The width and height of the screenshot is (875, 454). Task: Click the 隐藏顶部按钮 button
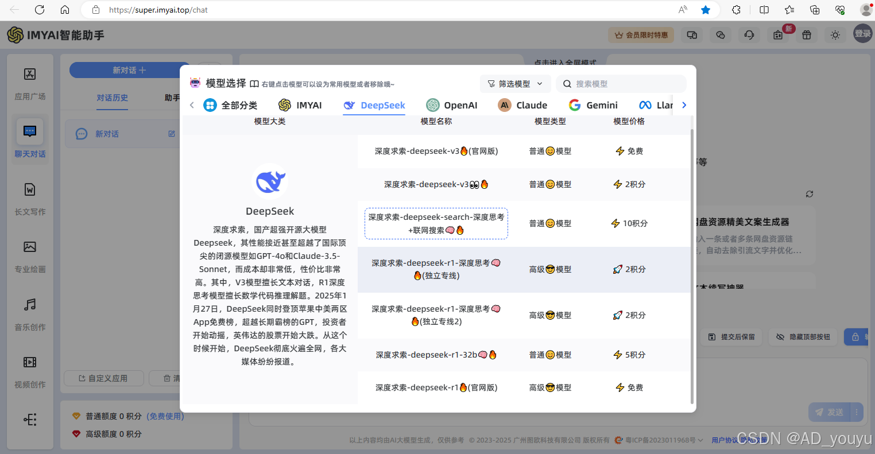click(x=803, y=337)
